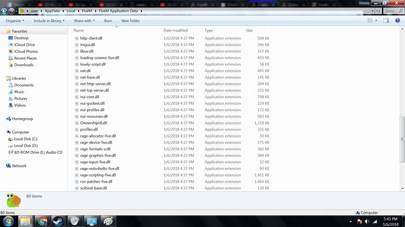Click the vertical scrollbar thumb

(402, 139)
